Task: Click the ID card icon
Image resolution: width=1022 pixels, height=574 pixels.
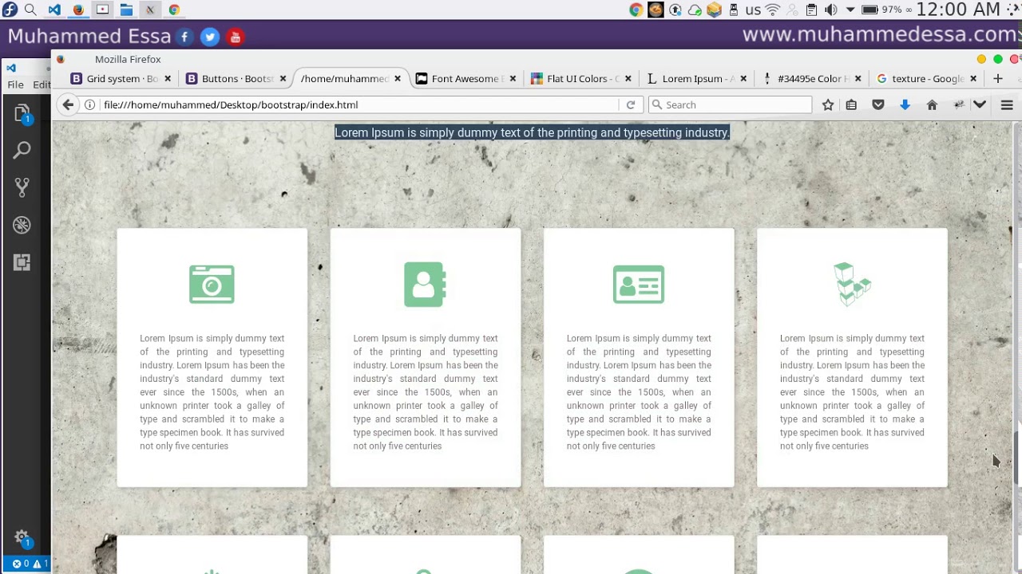Action: (639, 285)
